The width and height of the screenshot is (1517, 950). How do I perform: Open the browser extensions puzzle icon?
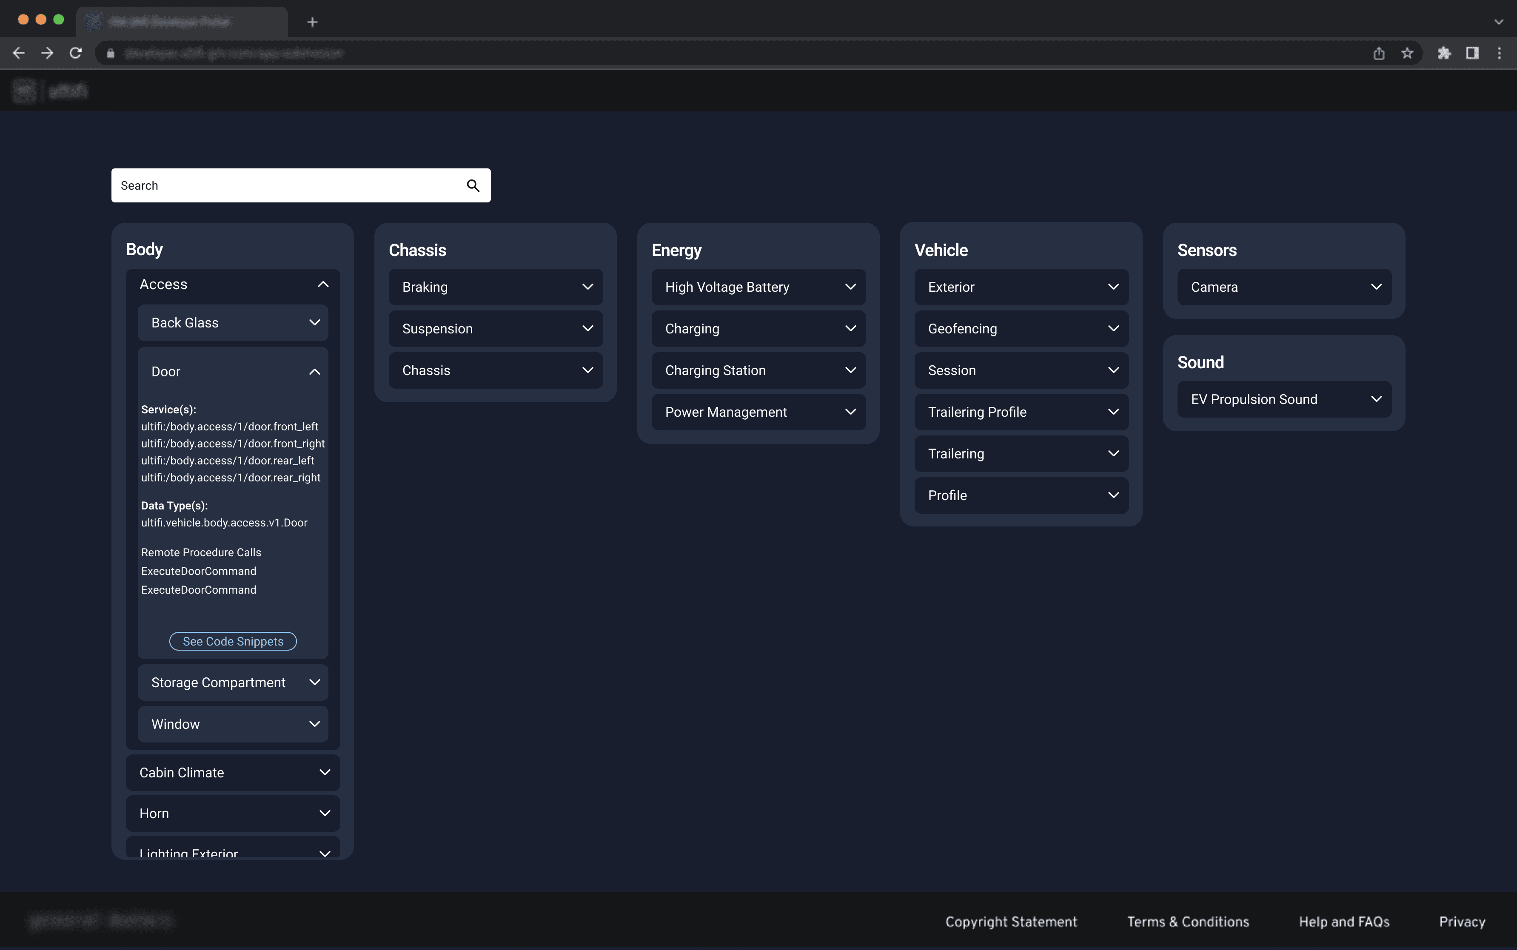1443,53
